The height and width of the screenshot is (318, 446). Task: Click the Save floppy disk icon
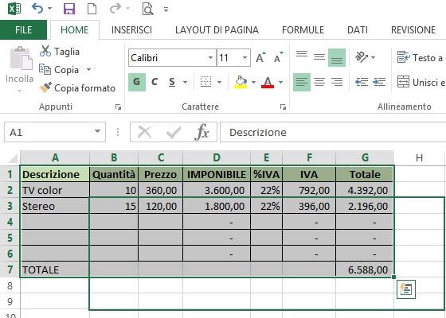(x=69, y=9)
